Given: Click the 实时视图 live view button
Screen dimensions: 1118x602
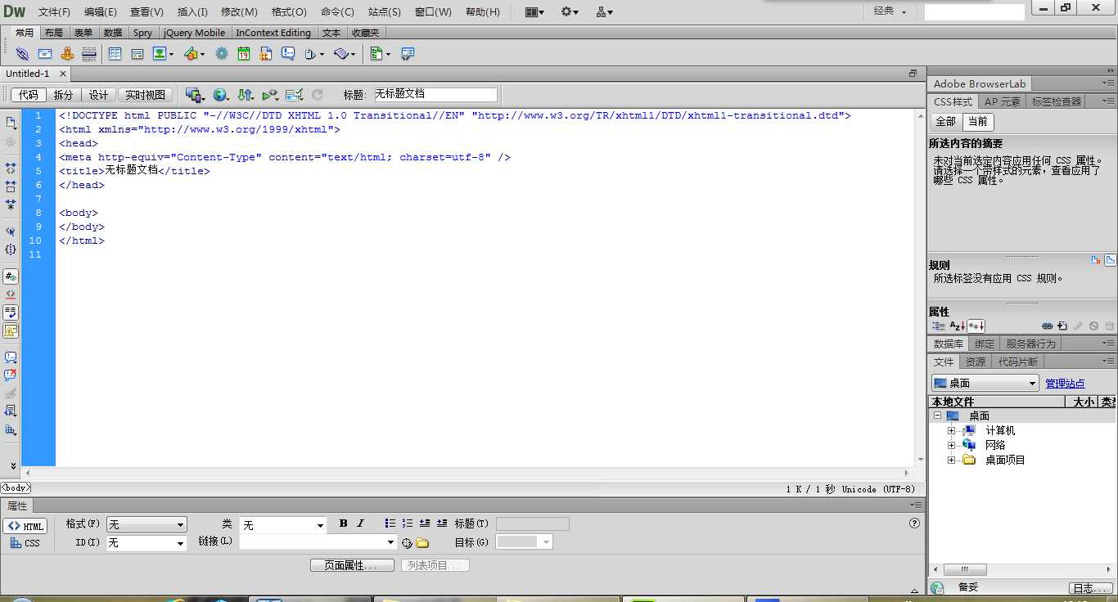Looking at the screenshot, I should pyautogui.click(x=146, y=95).
